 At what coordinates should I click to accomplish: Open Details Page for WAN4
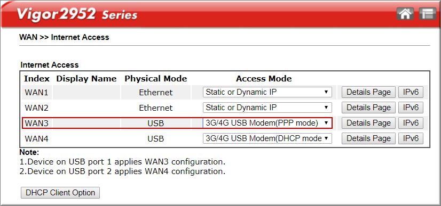click(x=368, y=138)
